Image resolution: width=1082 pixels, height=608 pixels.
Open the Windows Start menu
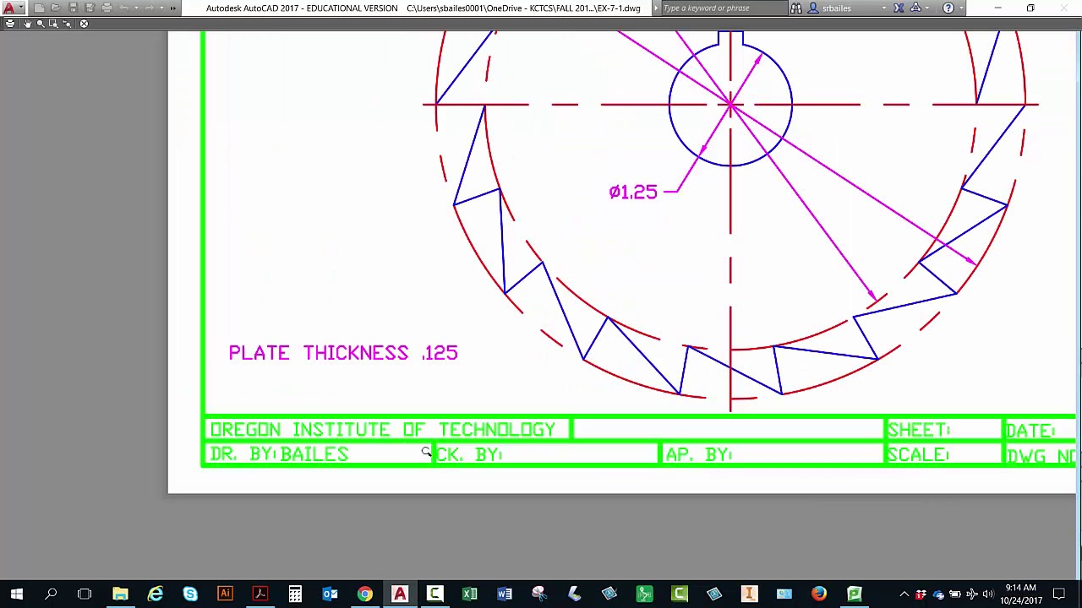16,594
